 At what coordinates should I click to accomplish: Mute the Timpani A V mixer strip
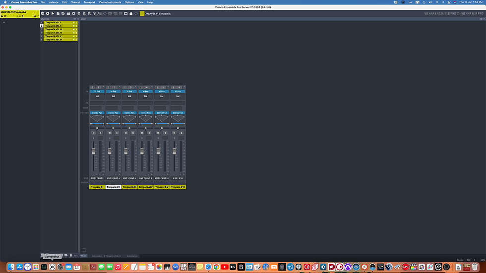click(158, 133)
